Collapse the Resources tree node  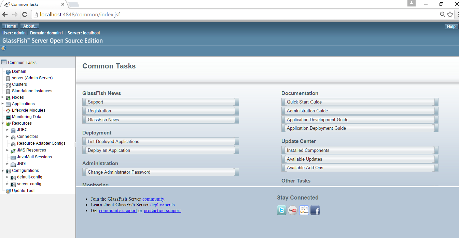(2, 123)
